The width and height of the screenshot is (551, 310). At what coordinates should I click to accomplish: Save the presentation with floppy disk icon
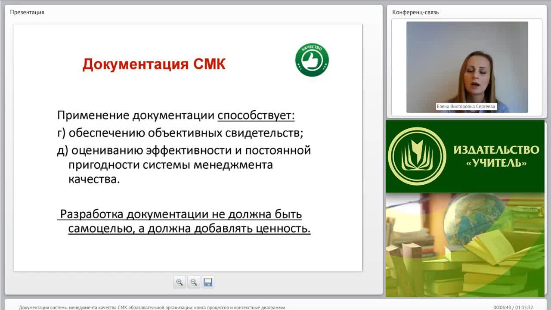point(208,282)
